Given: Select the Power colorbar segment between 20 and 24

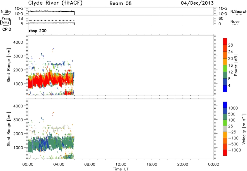Looking at the screenshot, I should pyautogui.click(x=225, y=55).
